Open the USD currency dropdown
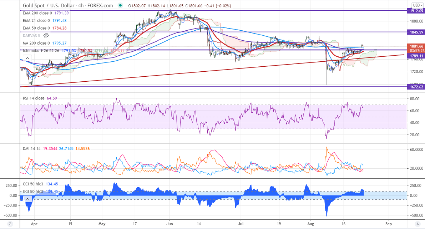425x229 pixels. pyautogui.click(x=416, y=5)
